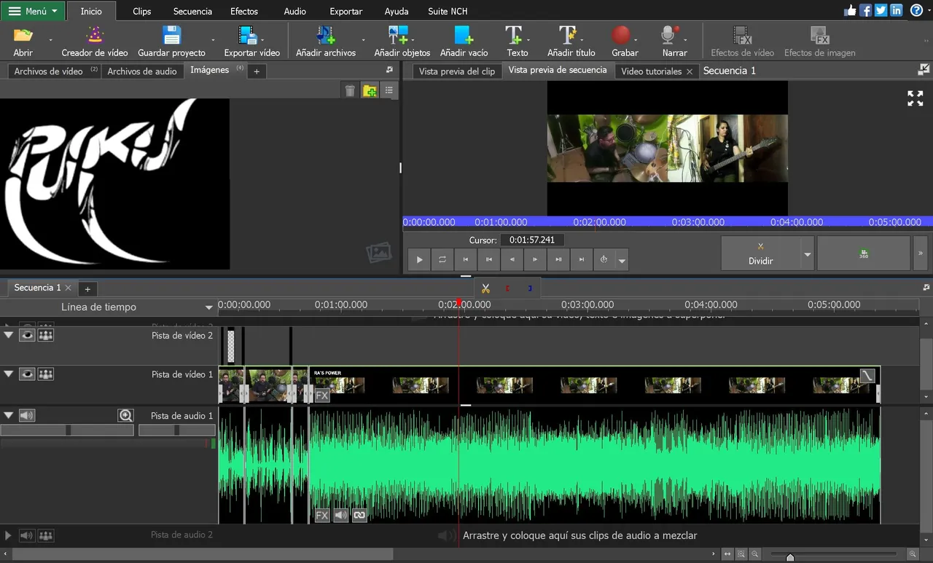The image size is (933, 563).
Task: Open the playback speed dropdown arrow
Action: coord(622,260)
